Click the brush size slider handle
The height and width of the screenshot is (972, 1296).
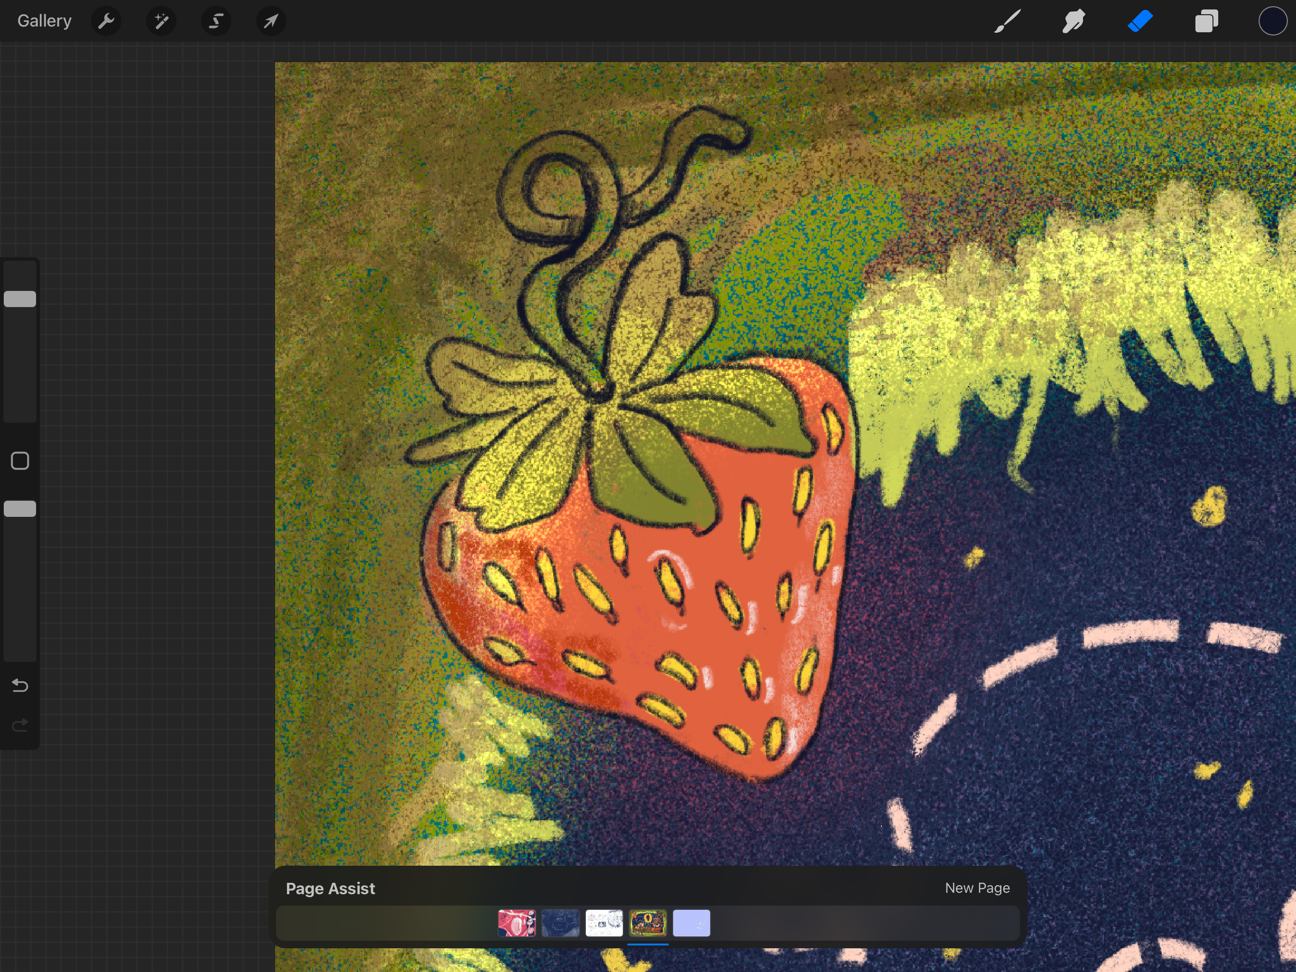(20, 299)
